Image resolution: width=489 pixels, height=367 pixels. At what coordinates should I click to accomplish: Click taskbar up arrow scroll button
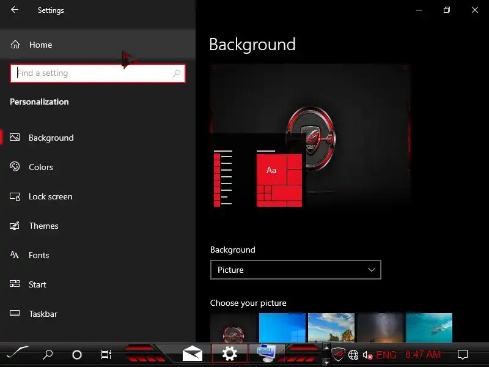pos(326,347)
